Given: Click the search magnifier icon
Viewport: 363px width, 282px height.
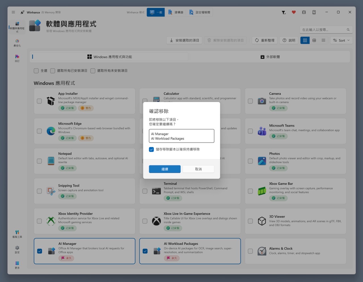Looking at the screenshot, I should pyautogui.click(x=348, y=30).
